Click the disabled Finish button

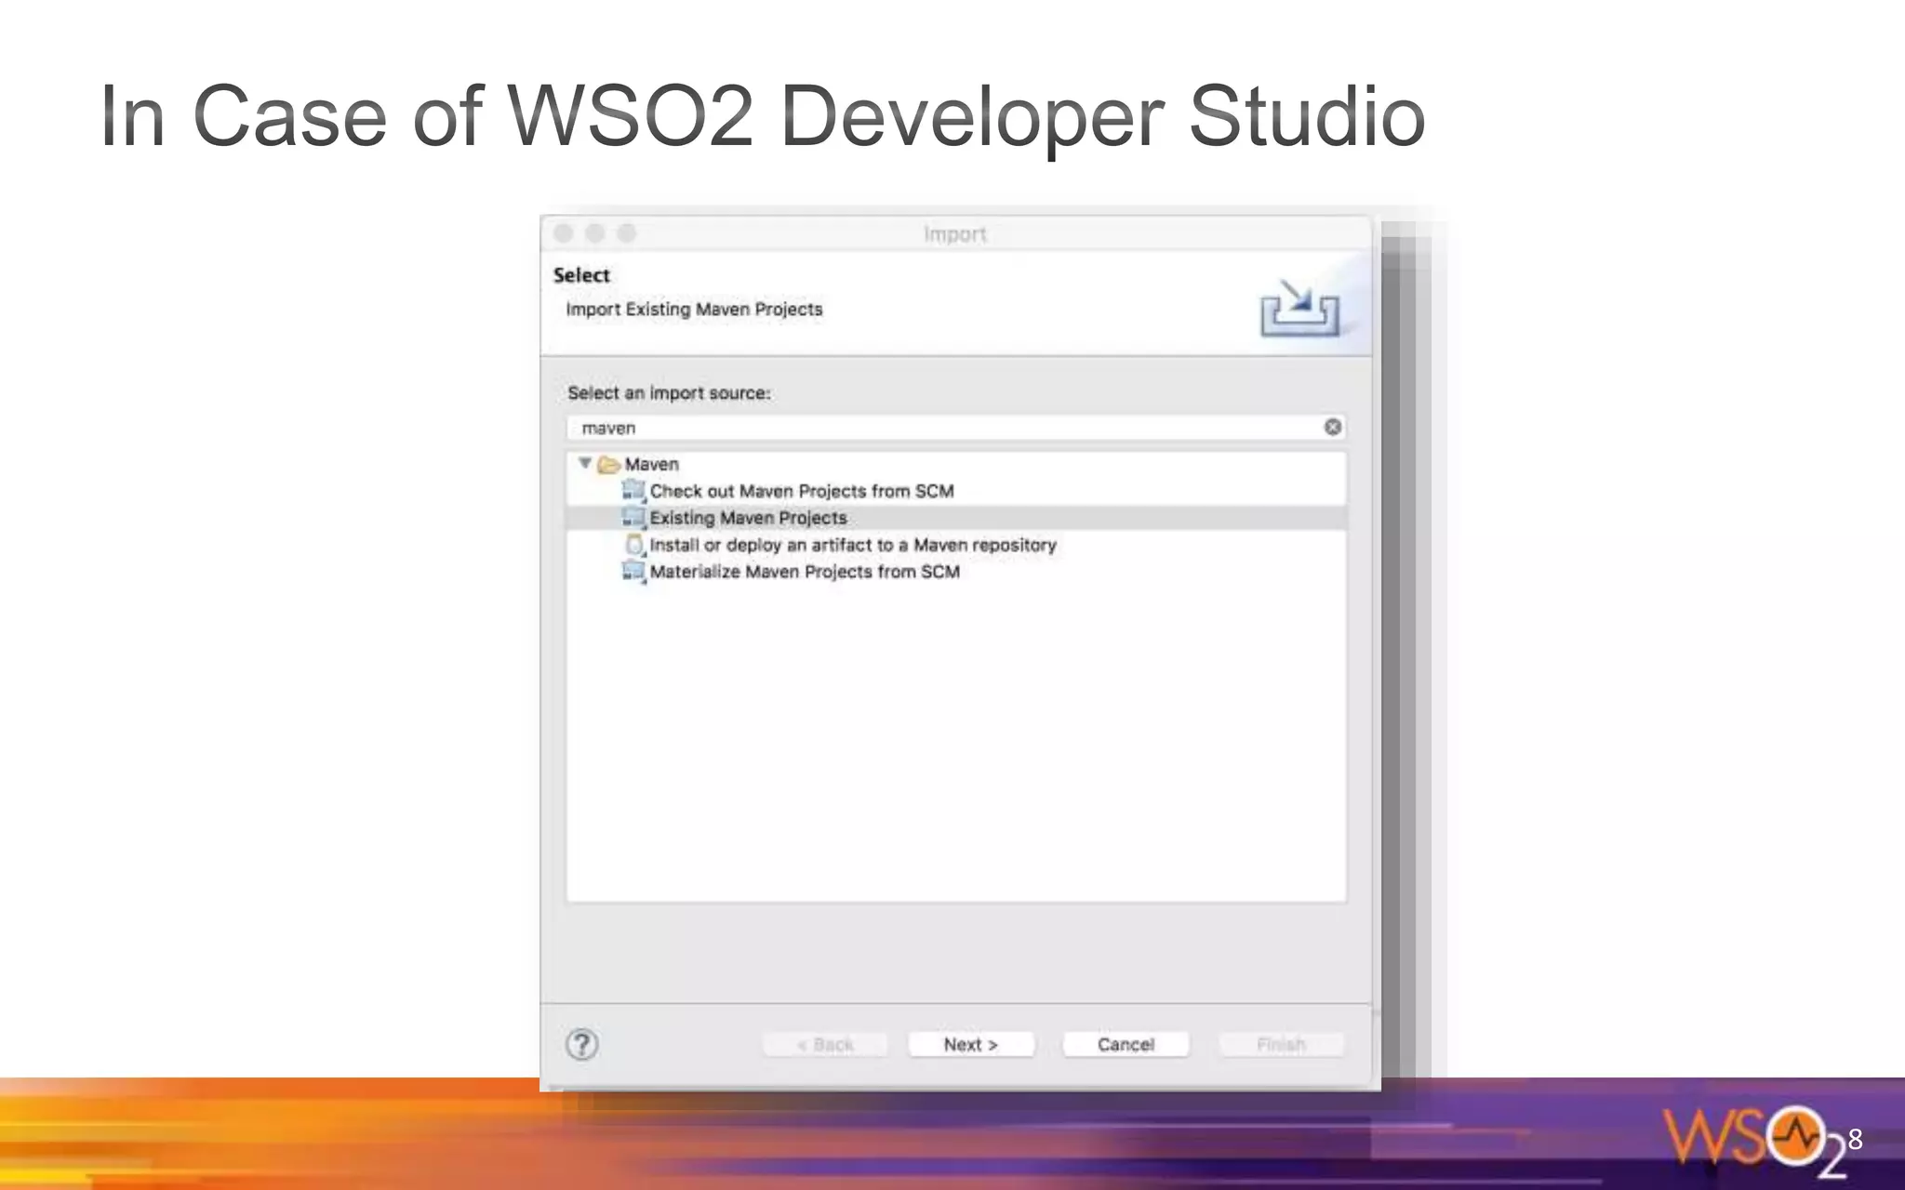point(1281,1044)
